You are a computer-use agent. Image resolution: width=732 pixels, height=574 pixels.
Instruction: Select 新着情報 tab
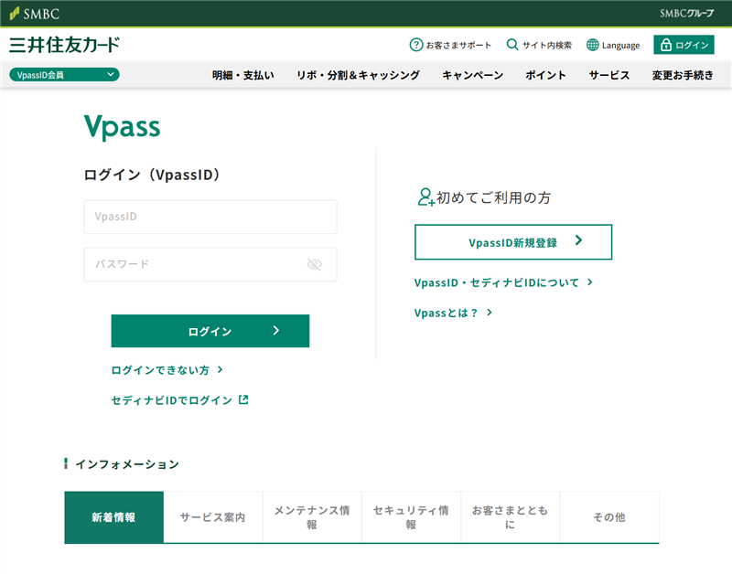tap(113, 517)
